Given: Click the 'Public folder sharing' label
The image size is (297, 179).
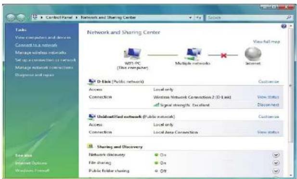Looking at the screenshot, I should pos(109,171).
